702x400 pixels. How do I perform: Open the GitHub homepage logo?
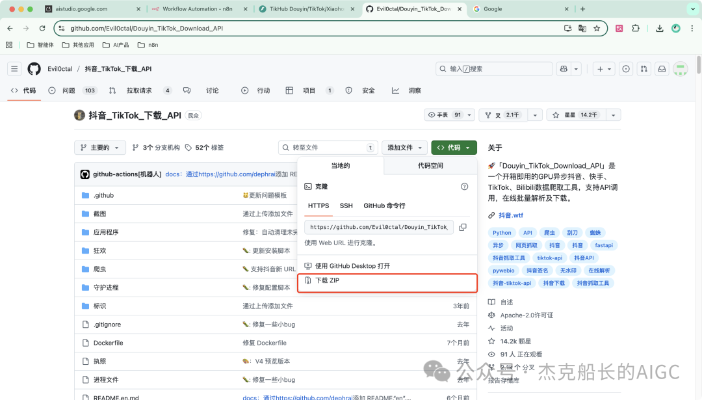tap(34, 69)
